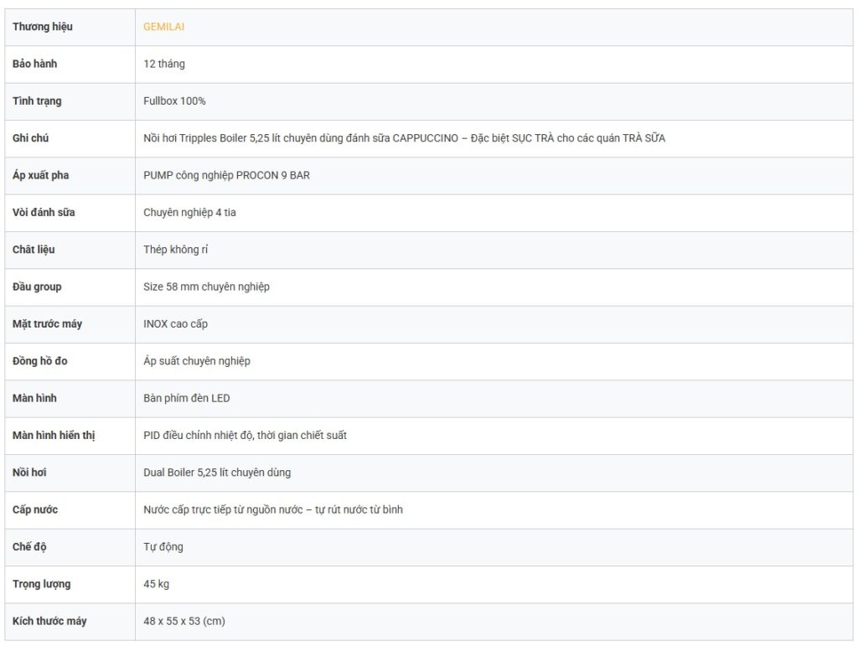
Task: Click the Tripples Boiler note text
Action: pos(404,138)
